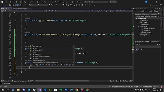164x92 pixels.
Task: Save the current file with the single floppy icon
Action: point(16,5)
